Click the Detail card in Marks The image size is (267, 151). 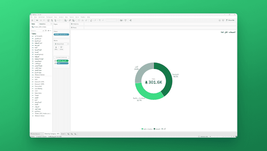click(x=56, y=48)
